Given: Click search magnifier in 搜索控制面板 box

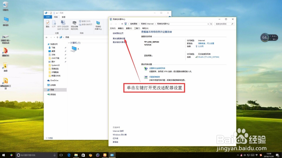Looking at the screenshot, I should pyautogui.click(x=232, y=24).
